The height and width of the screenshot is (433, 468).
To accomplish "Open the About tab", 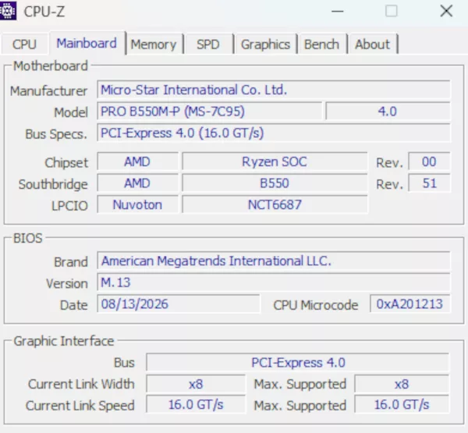I will click(373, 44).
